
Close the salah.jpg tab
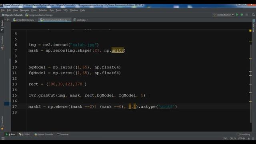coord(87,20)
